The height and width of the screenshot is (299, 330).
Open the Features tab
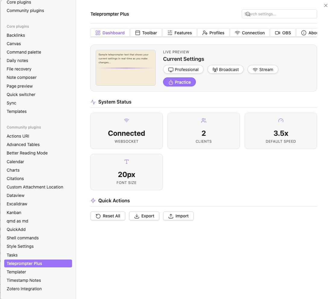point(180,33)
